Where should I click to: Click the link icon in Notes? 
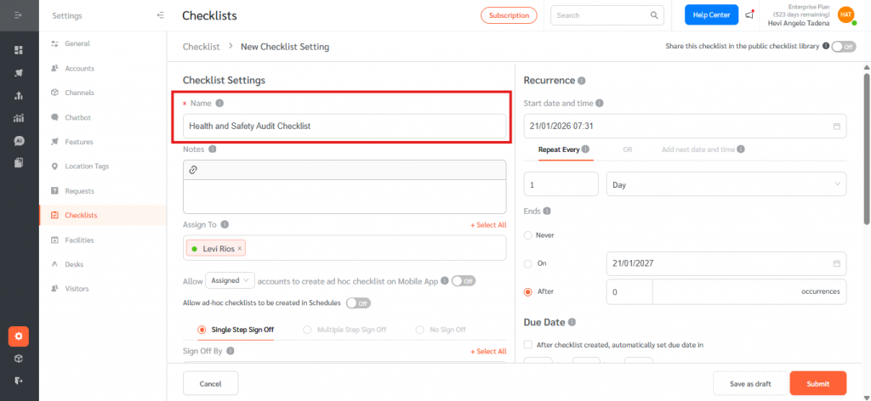(x=193, y=170)
